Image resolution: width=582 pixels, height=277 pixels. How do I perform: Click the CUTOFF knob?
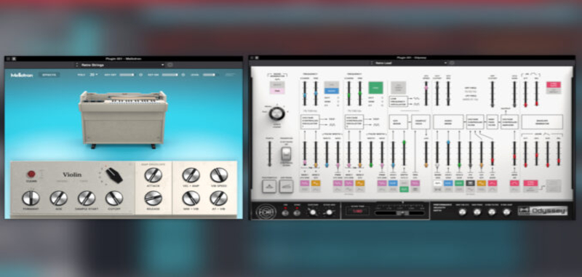point(114,198)
